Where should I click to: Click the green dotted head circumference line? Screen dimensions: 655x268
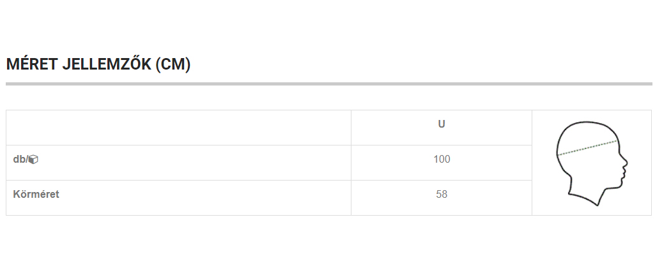coord(587,147)
